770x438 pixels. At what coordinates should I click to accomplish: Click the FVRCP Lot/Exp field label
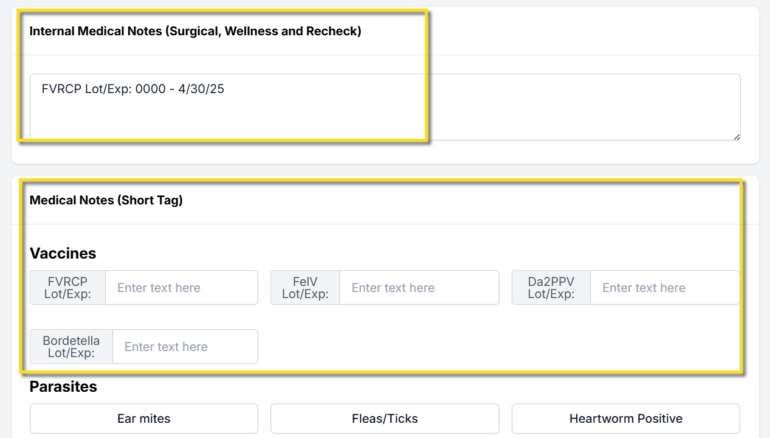(67, 288)
